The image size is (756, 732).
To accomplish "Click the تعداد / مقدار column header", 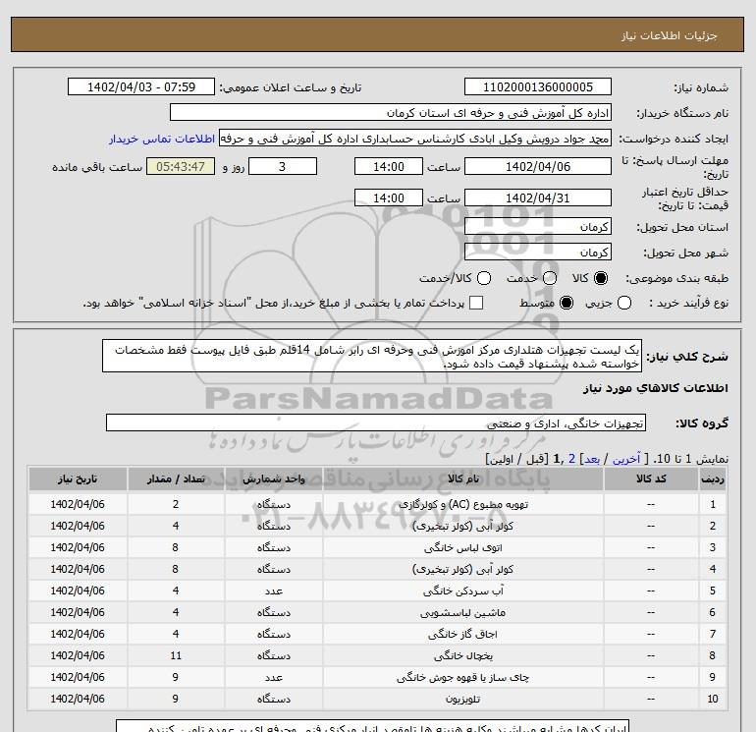I will (176, 479).
